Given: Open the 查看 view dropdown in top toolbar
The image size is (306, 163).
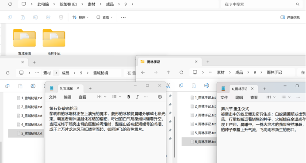Looking at the screenshot, I should (x=104, y=17).
